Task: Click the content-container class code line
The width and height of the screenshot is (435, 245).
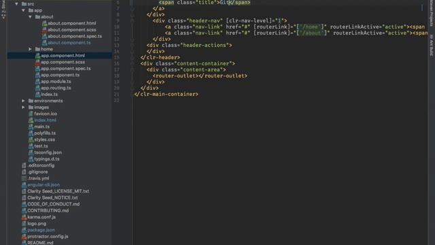Action: tap(188, 63)
